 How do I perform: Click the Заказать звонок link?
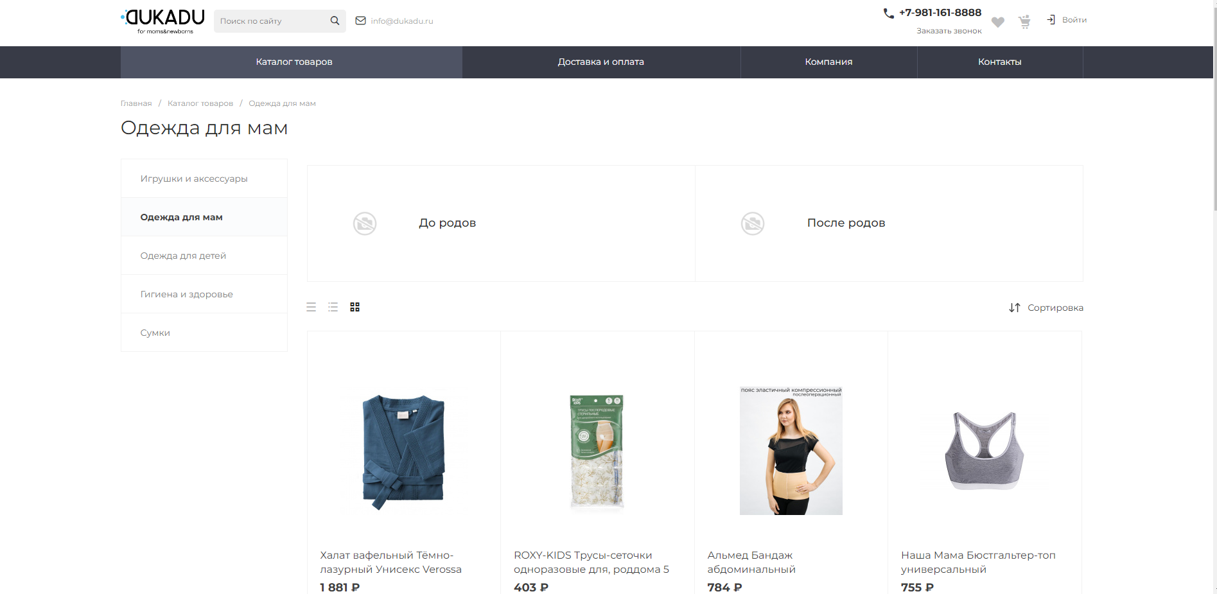click(949, 31)
